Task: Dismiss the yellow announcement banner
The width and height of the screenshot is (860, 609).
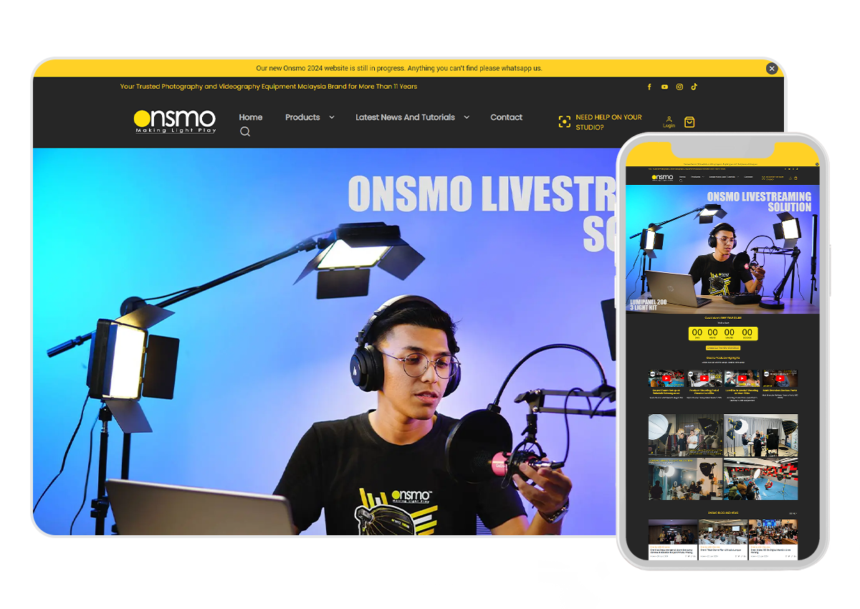Action: pyautogui.click(x=771, y=69)
